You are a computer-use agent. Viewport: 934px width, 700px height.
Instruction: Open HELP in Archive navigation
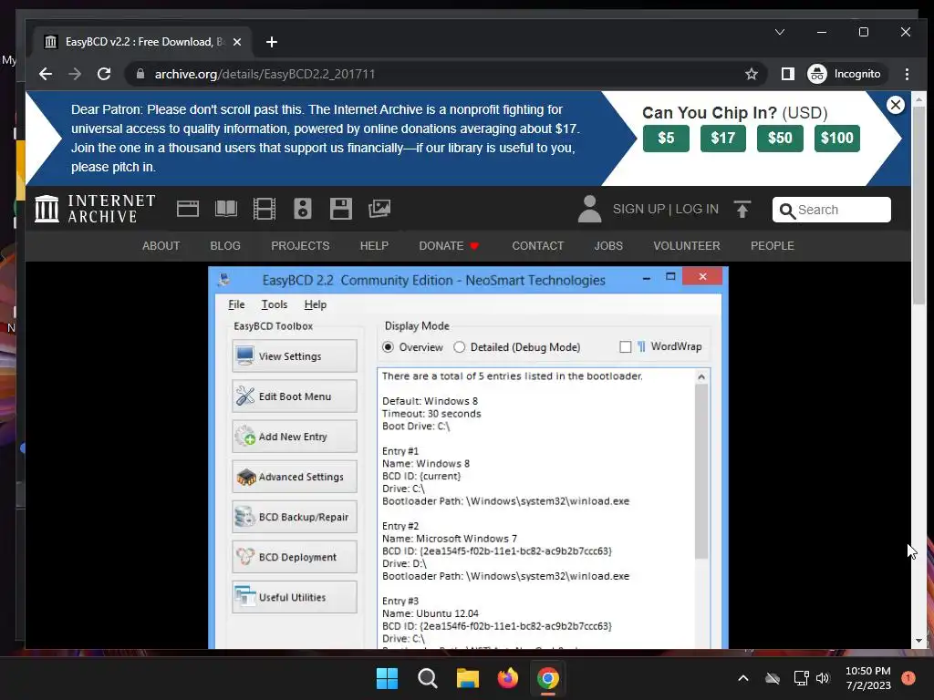point(374,246)
